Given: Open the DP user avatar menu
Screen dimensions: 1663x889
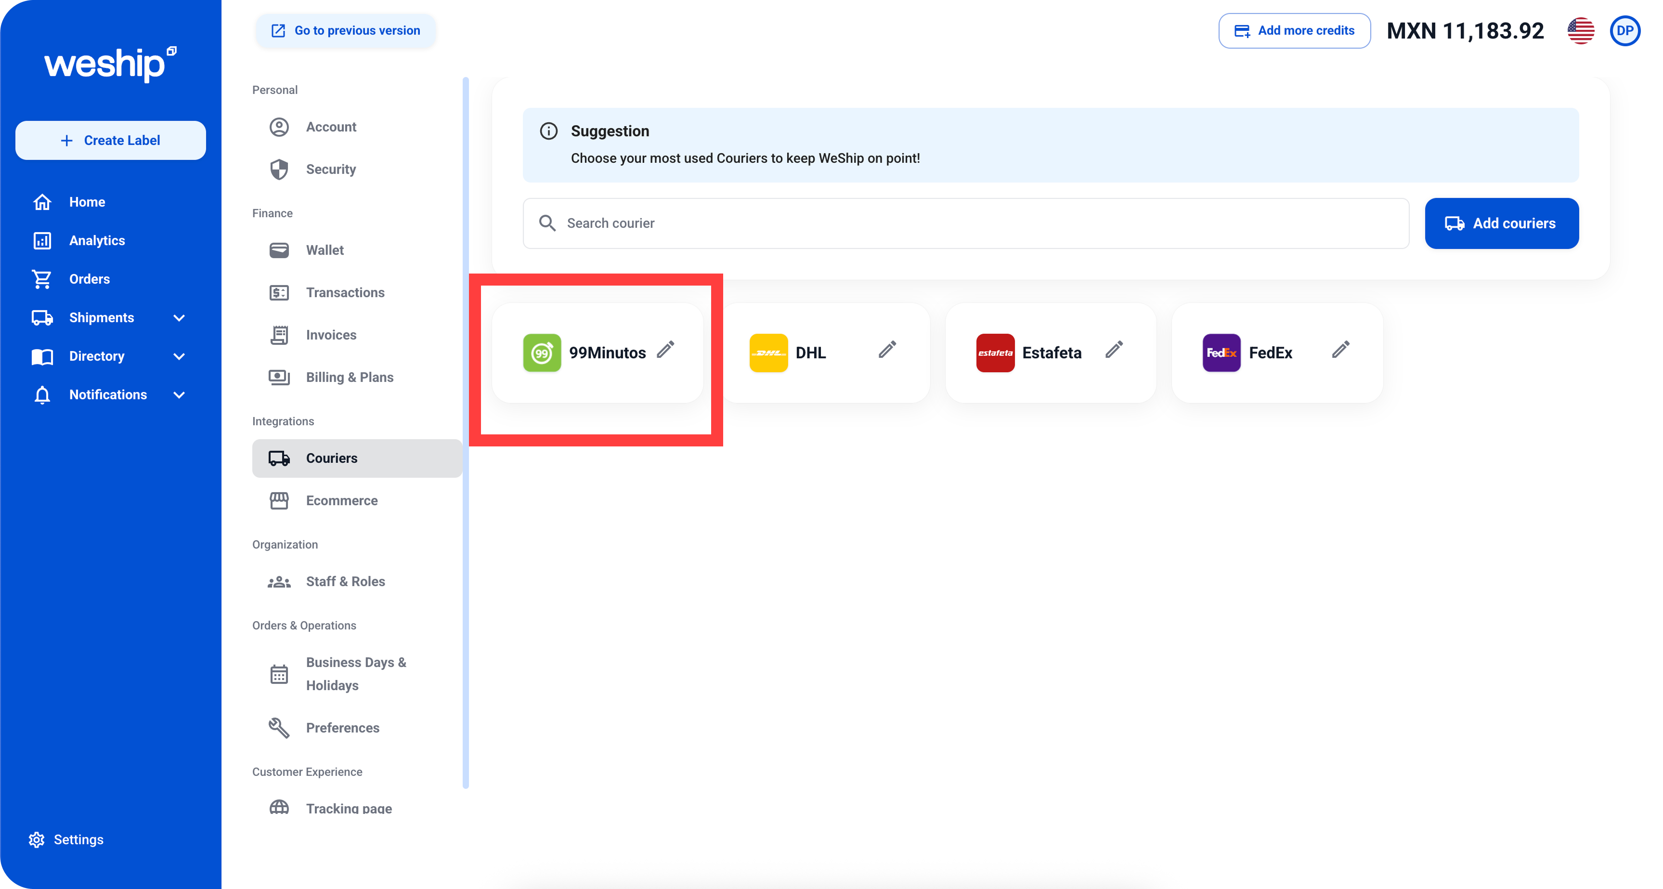Looking at the screenshot, I should 1624,31.
